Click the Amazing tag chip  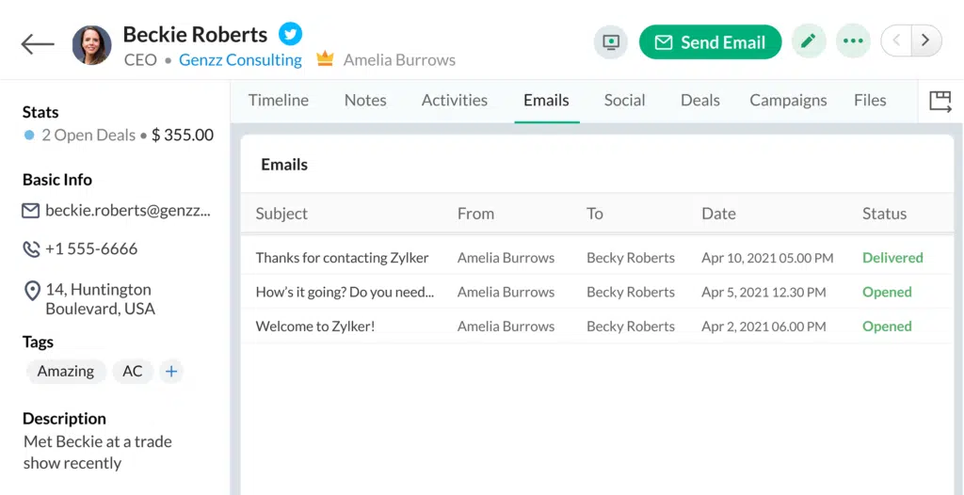pos(65,372)
